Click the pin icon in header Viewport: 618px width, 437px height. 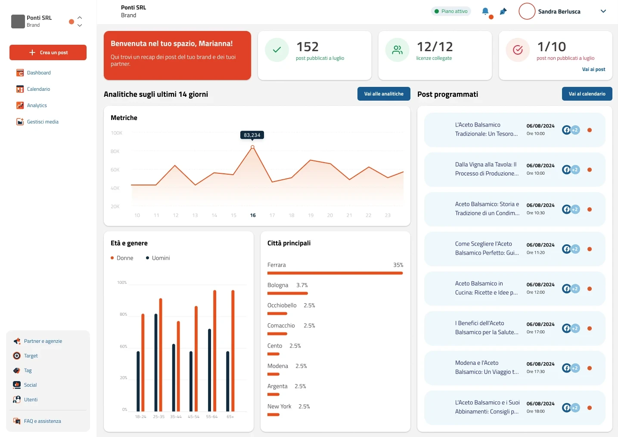503,12
